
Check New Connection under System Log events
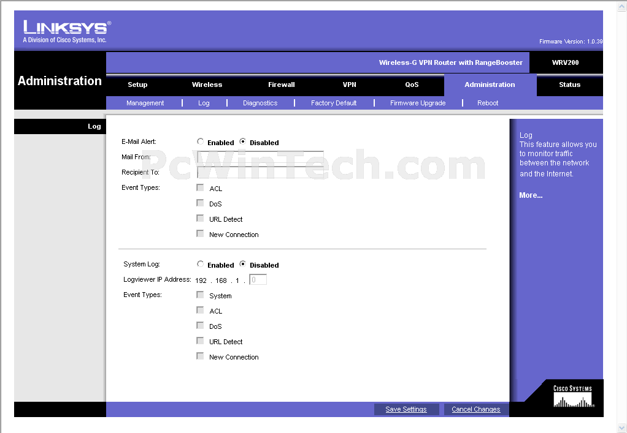(x=200, y=356)
